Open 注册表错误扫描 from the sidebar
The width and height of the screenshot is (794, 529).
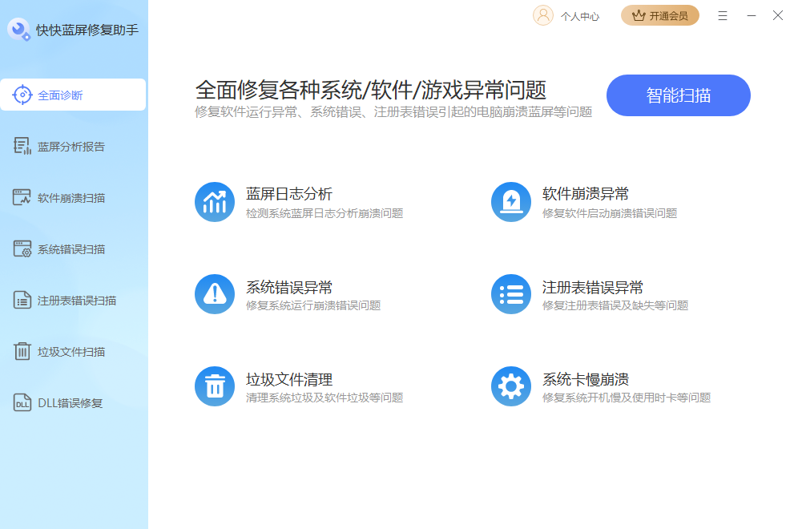(x=68, y=300)
